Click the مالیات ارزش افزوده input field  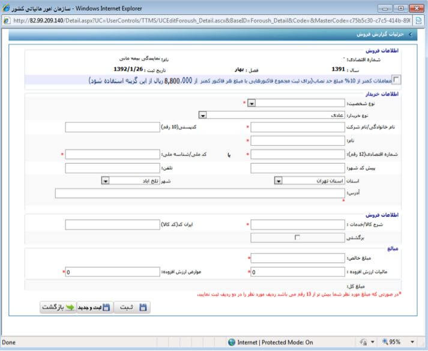click(298, 272)
